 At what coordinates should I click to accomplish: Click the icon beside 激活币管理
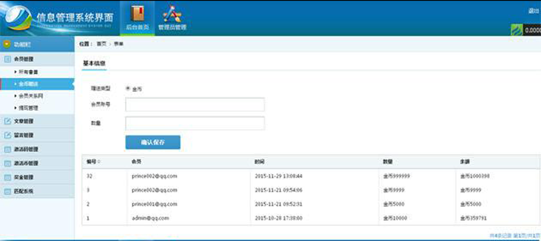pos(7,164)
